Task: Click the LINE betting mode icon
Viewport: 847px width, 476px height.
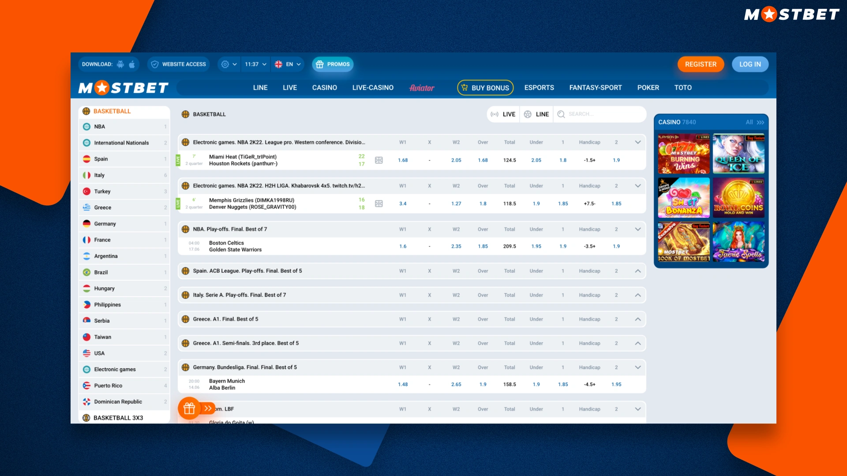Action: coord(528,114)
